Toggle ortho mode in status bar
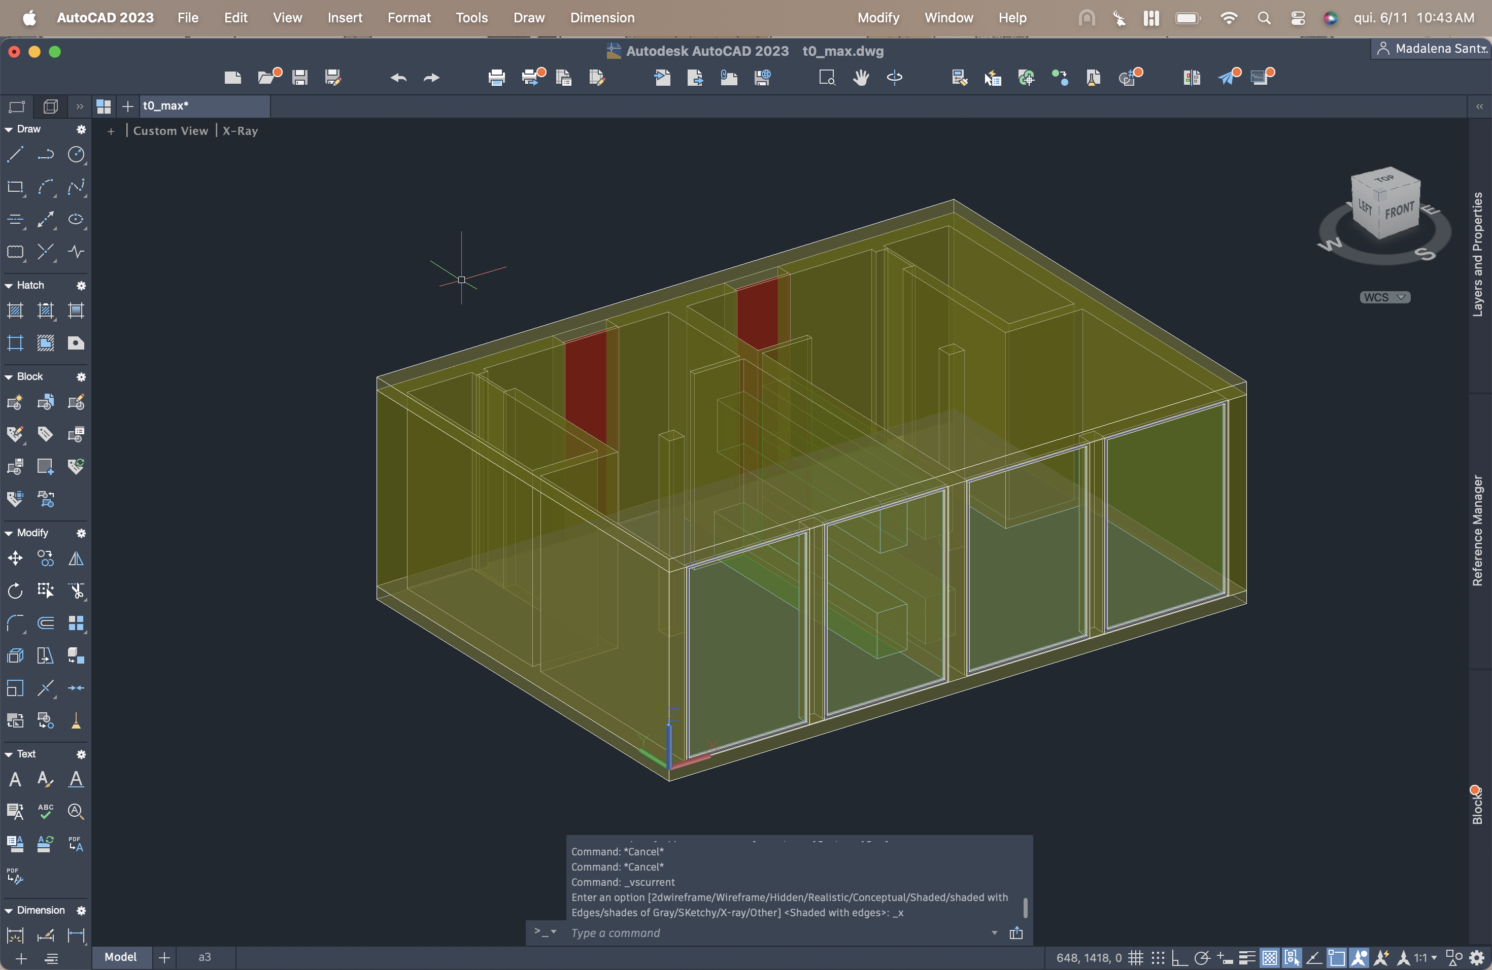The image size is (1492, 970). tap(1179, 957)
